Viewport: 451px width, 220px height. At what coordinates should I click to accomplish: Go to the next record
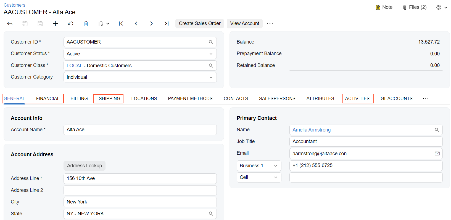151,23
